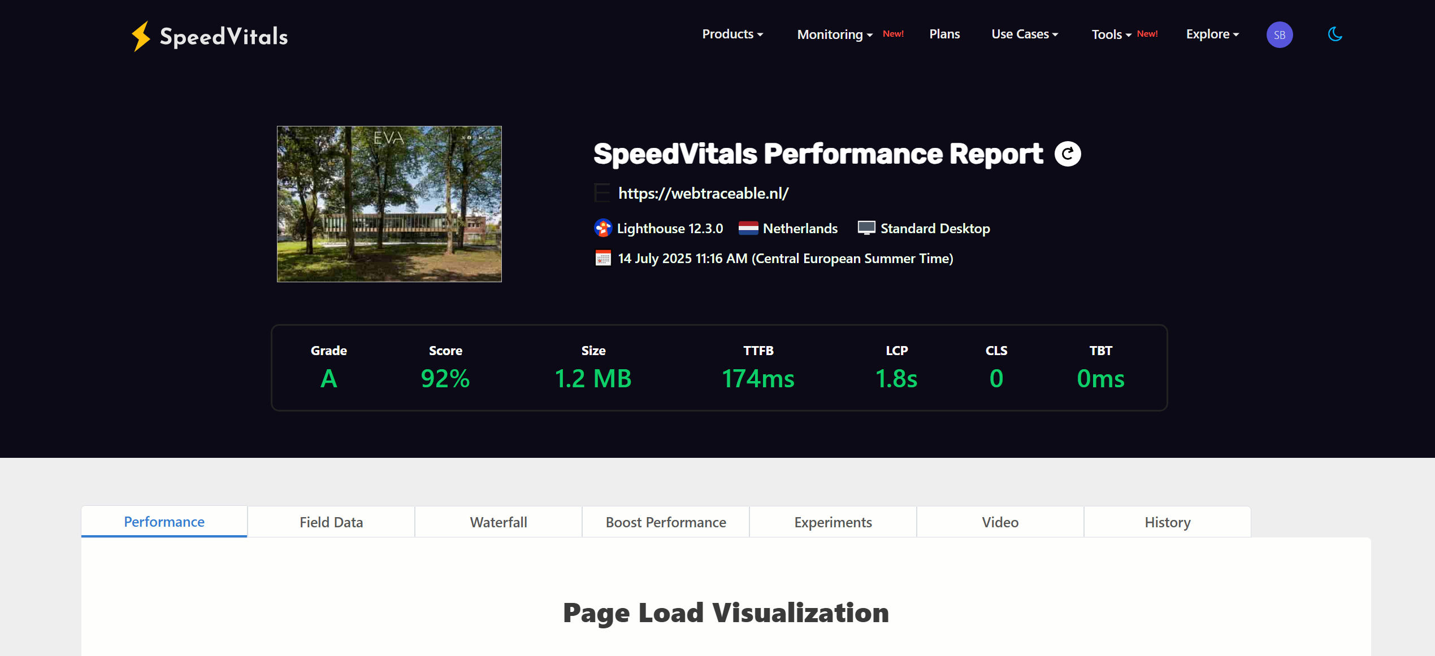Switch to the Video tab

pos(1000,522)
